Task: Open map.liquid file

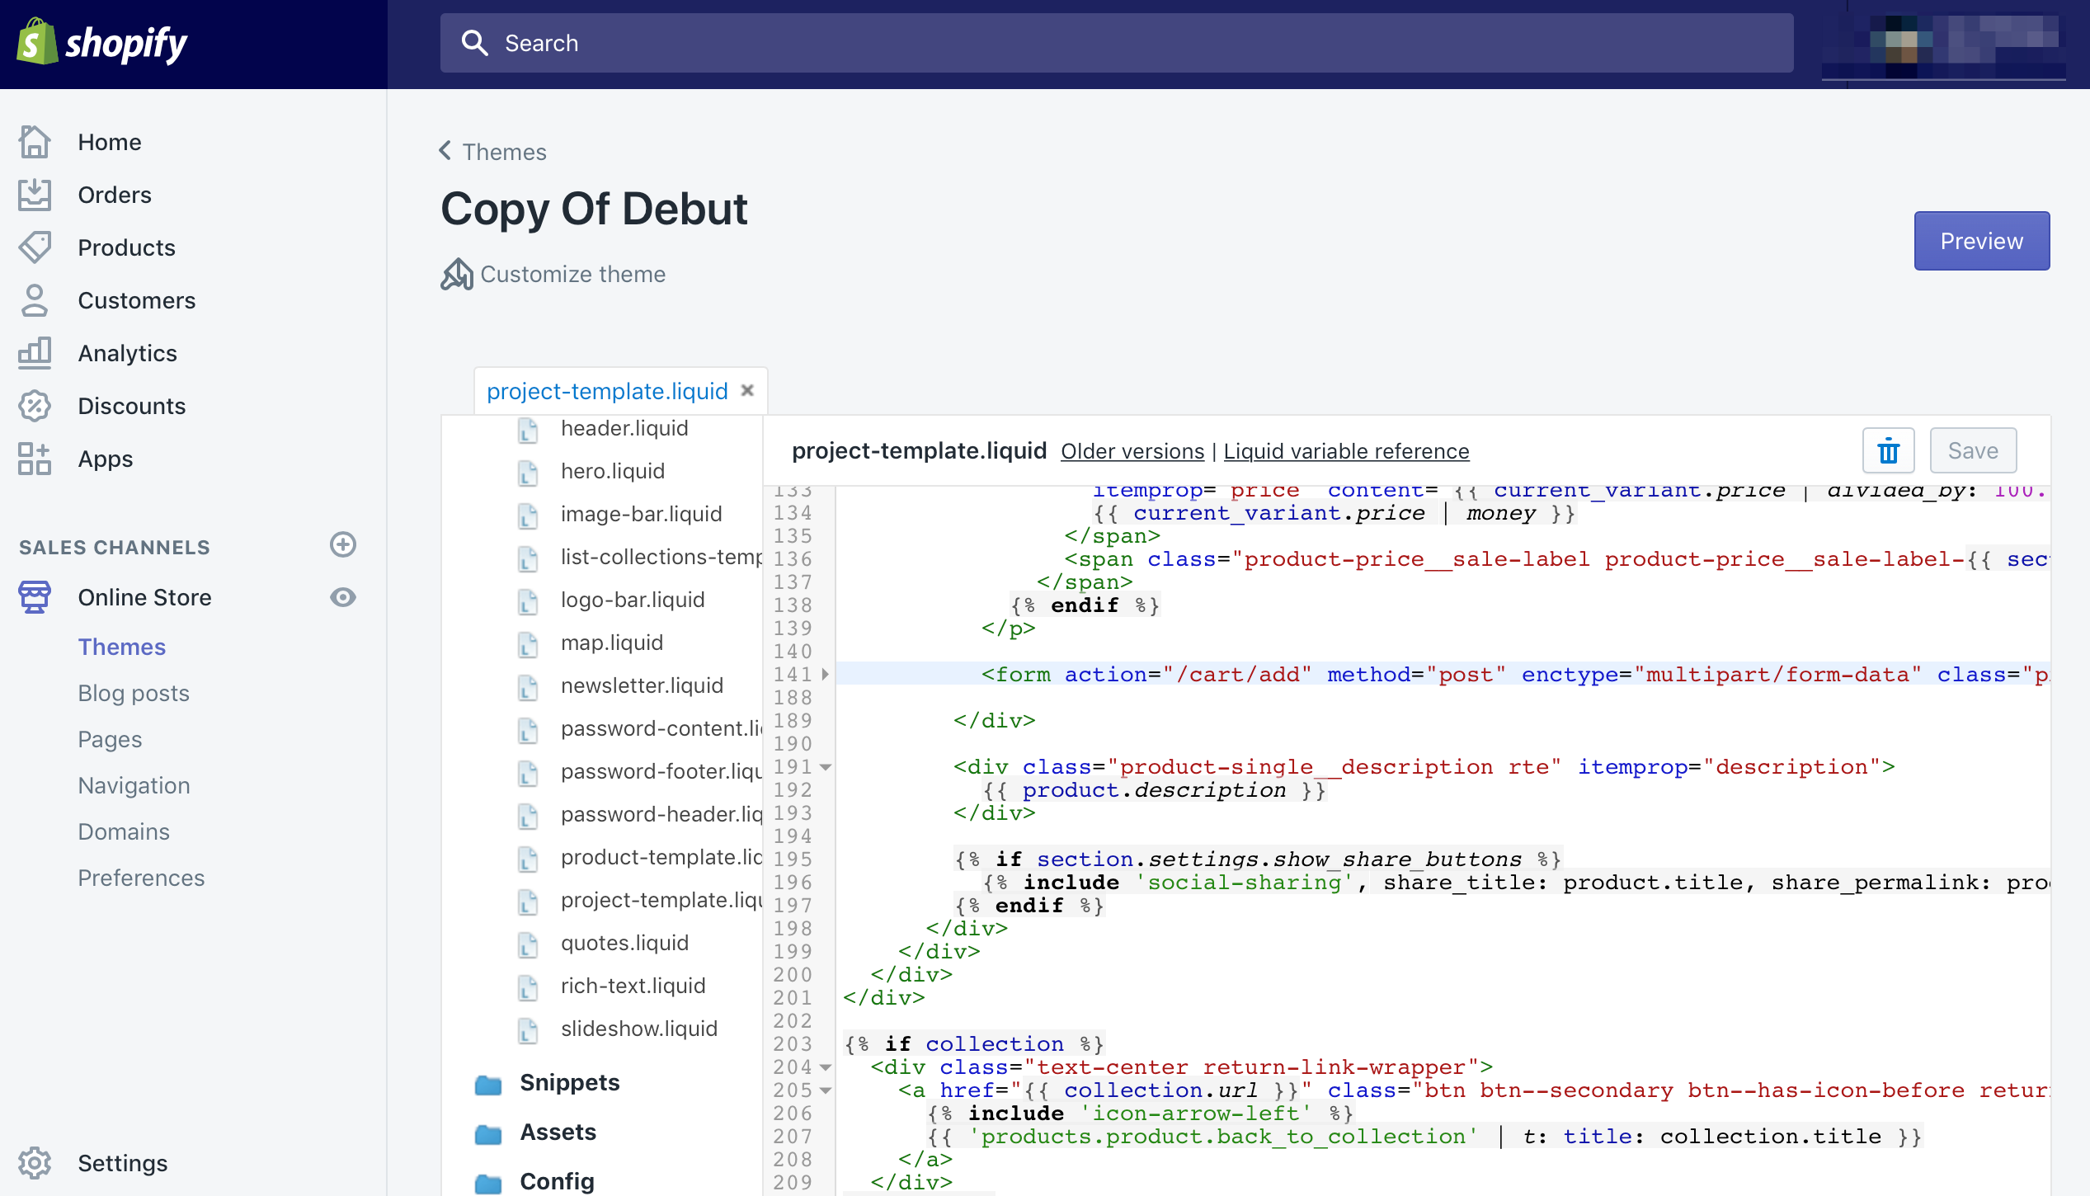Action: pos(612,643)
